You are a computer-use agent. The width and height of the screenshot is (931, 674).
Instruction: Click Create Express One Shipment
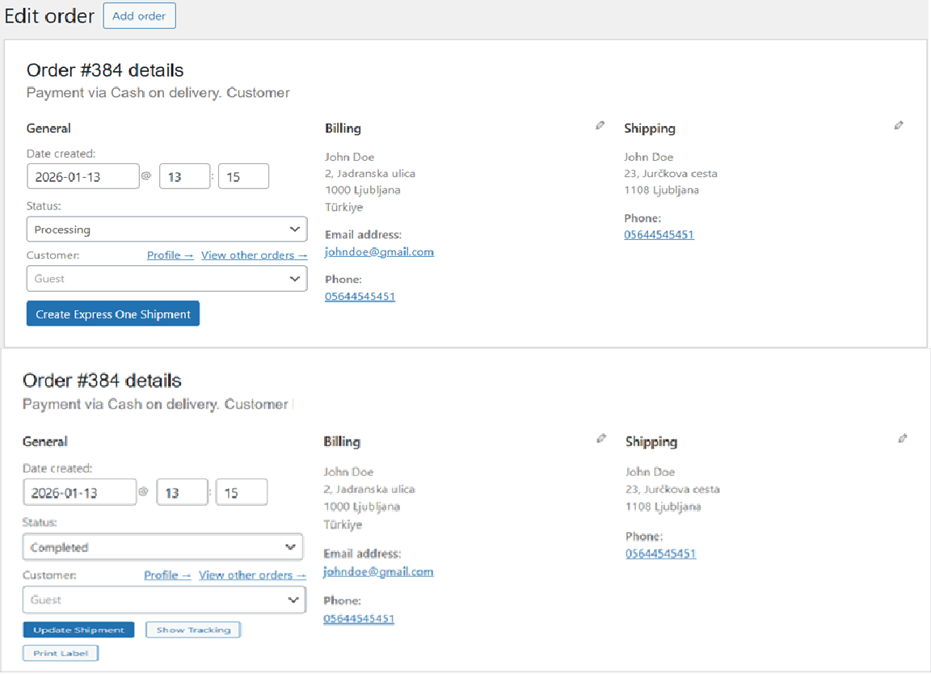coord(112,313)
